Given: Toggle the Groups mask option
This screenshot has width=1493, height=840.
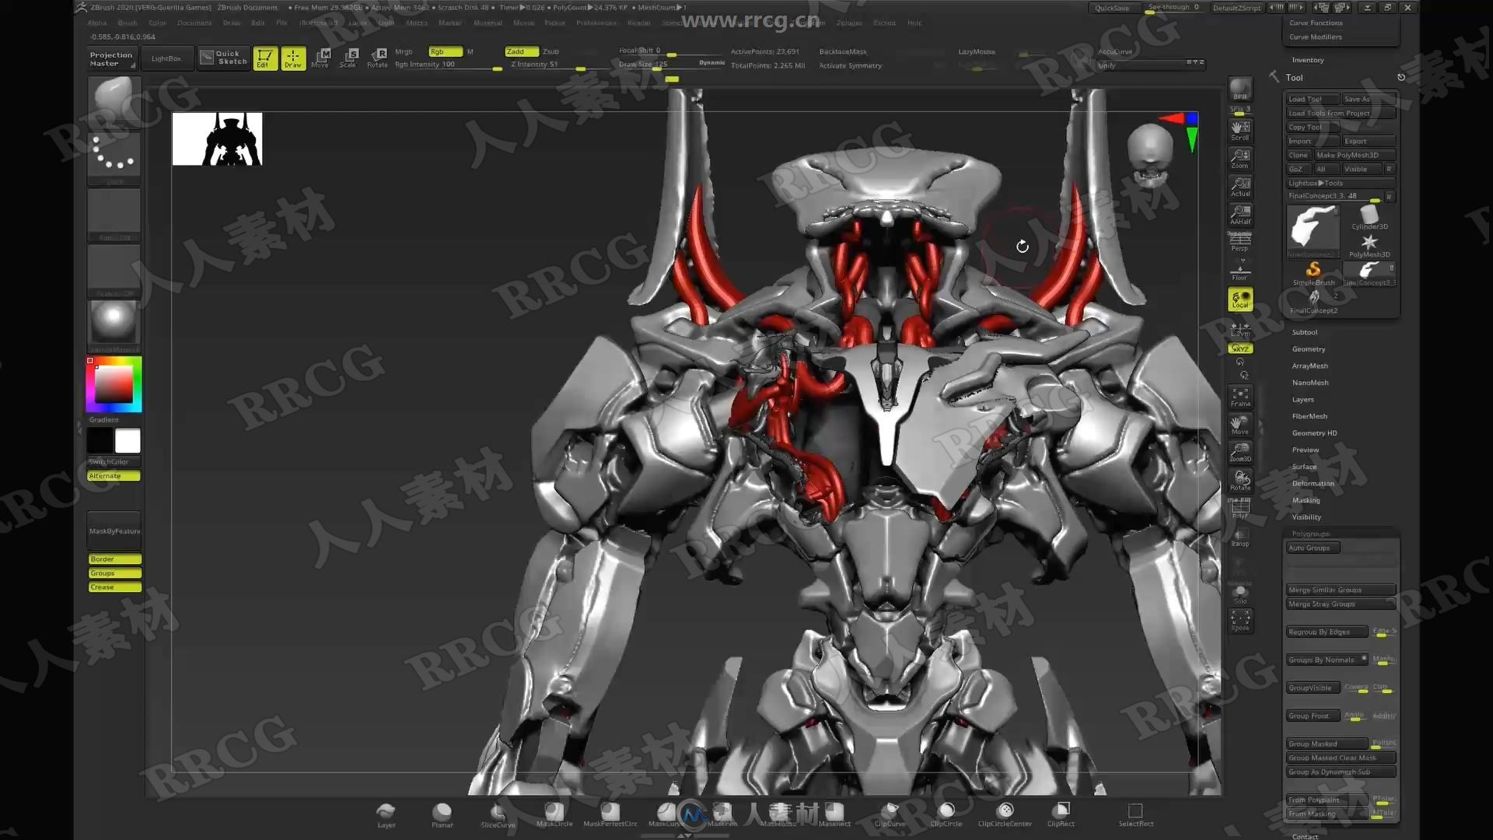Looking at the screenshot, I should (x=114, y=573).
